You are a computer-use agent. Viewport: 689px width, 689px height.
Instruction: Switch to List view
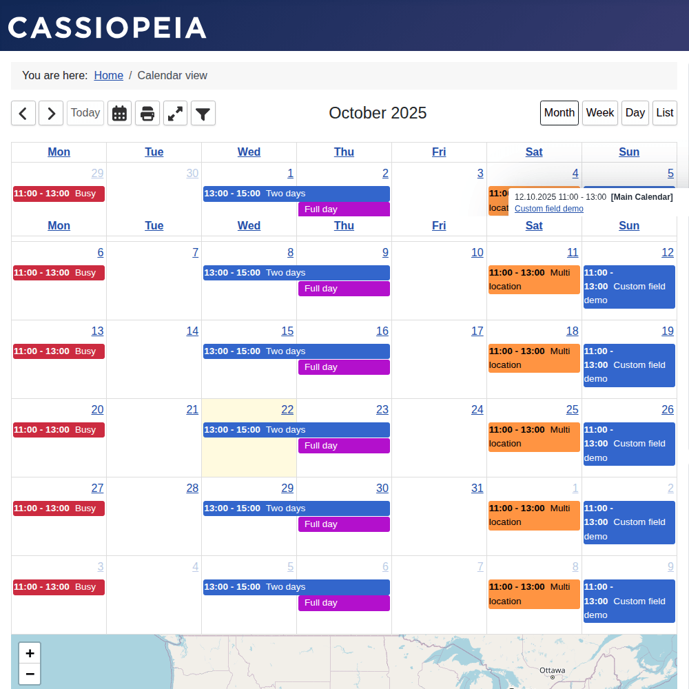(x=664, y=112)
